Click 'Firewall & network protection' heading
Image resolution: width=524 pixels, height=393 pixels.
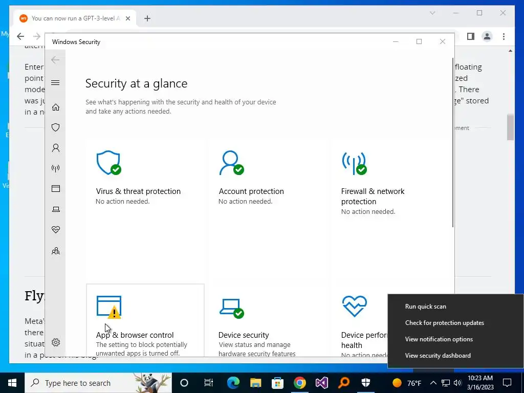373,196
